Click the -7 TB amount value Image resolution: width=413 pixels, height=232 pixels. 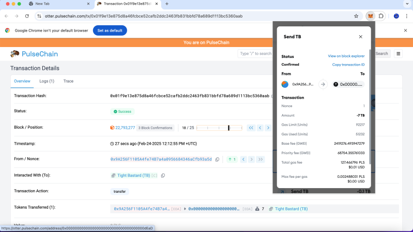(x=361, y=115)
